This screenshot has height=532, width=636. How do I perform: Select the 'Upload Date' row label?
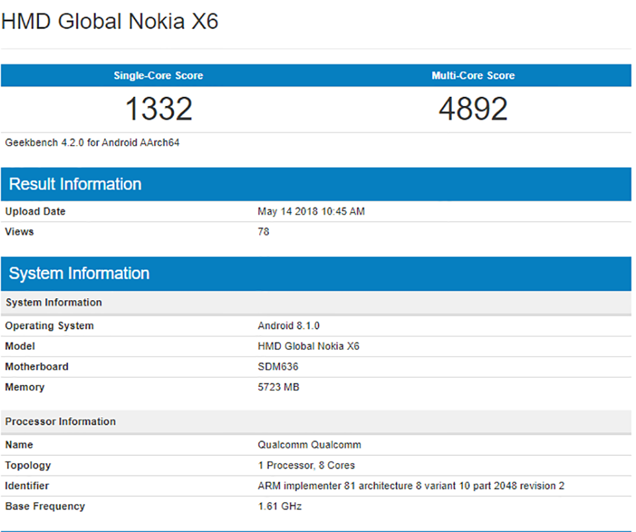tap(35, 211)
